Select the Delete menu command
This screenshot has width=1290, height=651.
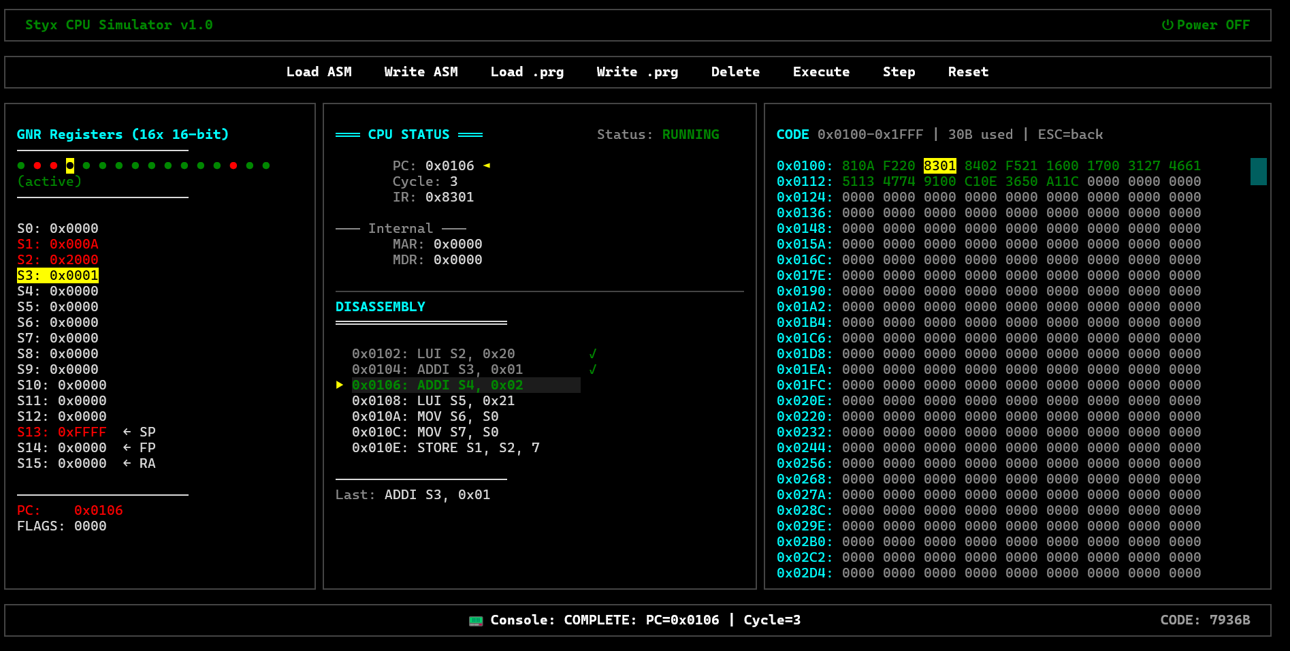[x=735, y=72]
